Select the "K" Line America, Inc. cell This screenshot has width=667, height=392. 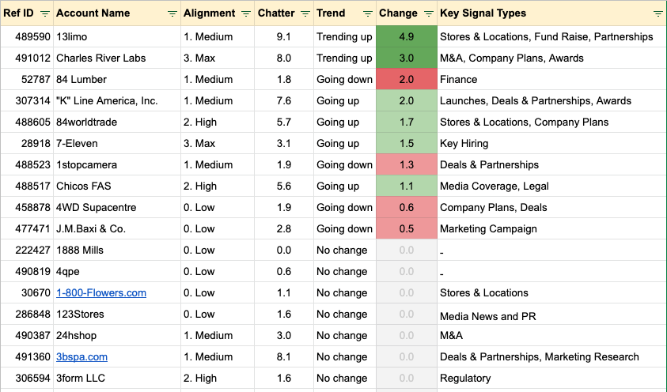pyautogui.click(x=117, y=100)
